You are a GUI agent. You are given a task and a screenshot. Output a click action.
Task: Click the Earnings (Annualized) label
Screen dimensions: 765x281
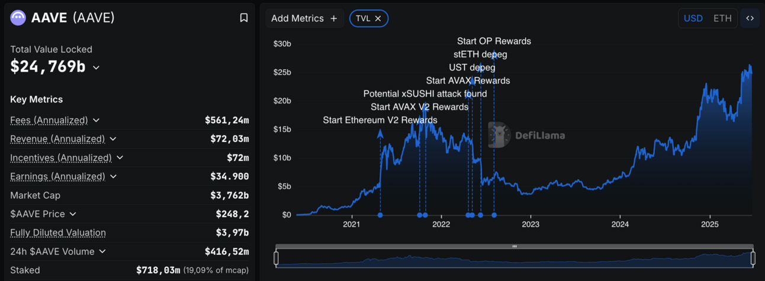coord(57,176)
